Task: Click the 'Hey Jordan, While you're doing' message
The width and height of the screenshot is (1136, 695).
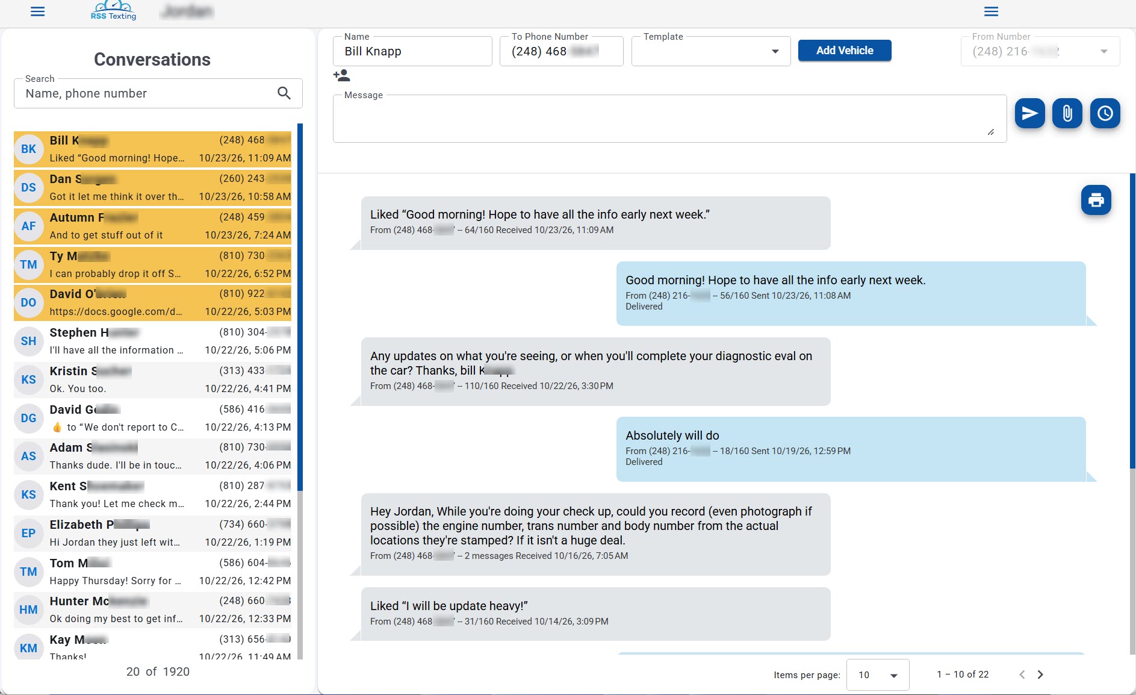Action: coord(595,534)
